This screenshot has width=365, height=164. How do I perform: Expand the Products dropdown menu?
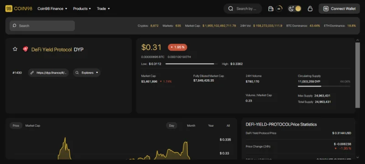[x=82, y=9]
